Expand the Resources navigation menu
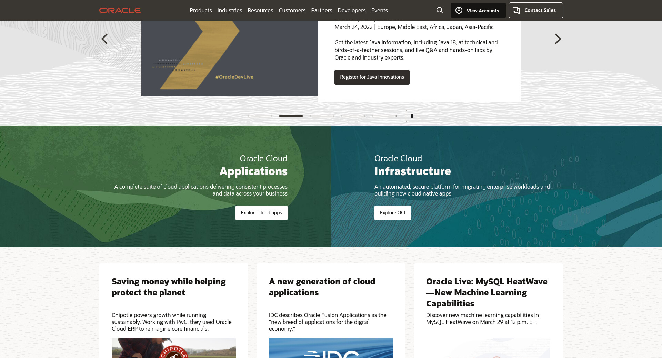 [x=260, y=10]
